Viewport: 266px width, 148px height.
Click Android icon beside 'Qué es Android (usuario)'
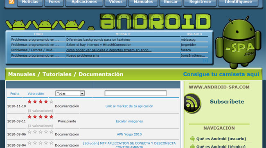click(193, 139)
